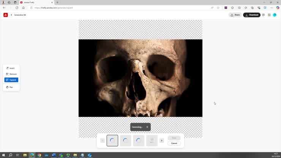Click the More variations tile
The height and width of the screenshot is (158, 281).
152,141
